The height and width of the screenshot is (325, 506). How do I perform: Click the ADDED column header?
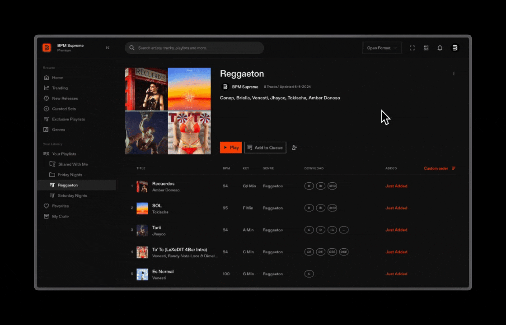coord(391,168)
